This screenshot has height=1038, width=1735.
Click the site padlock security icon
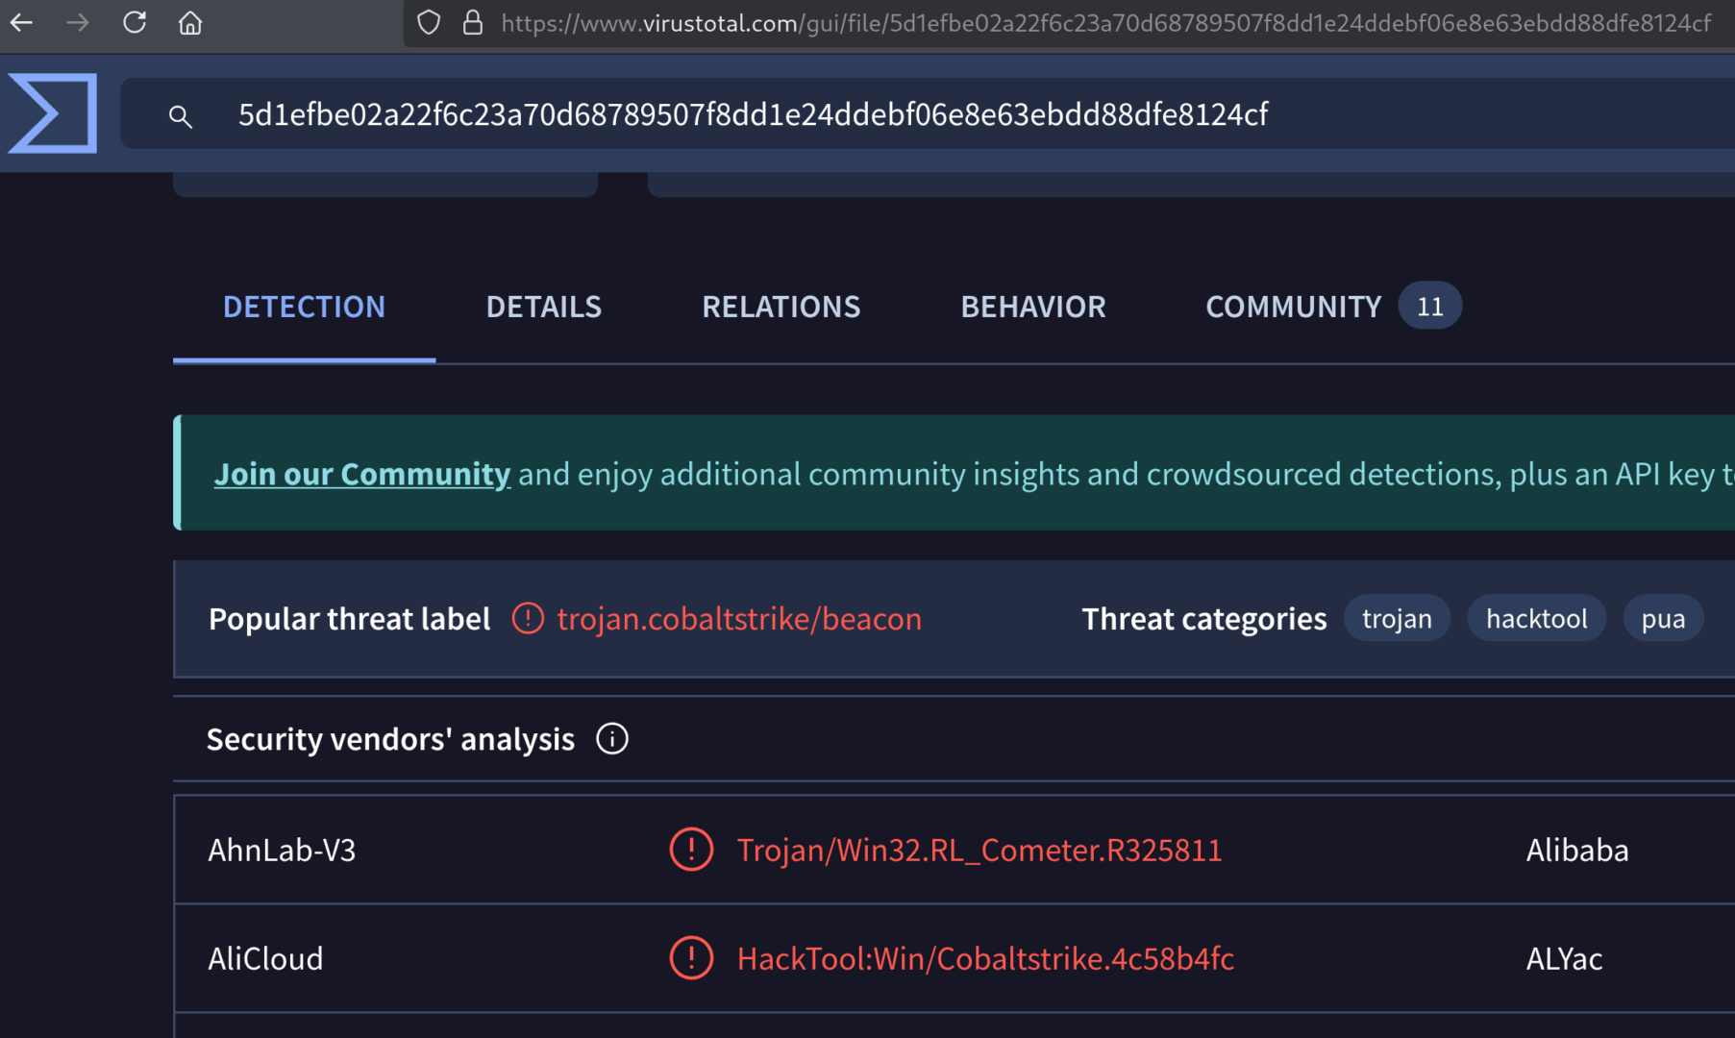click(472, 22)
